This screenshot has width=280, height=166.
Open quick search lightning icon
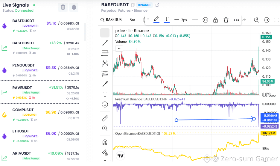[256, 20]
